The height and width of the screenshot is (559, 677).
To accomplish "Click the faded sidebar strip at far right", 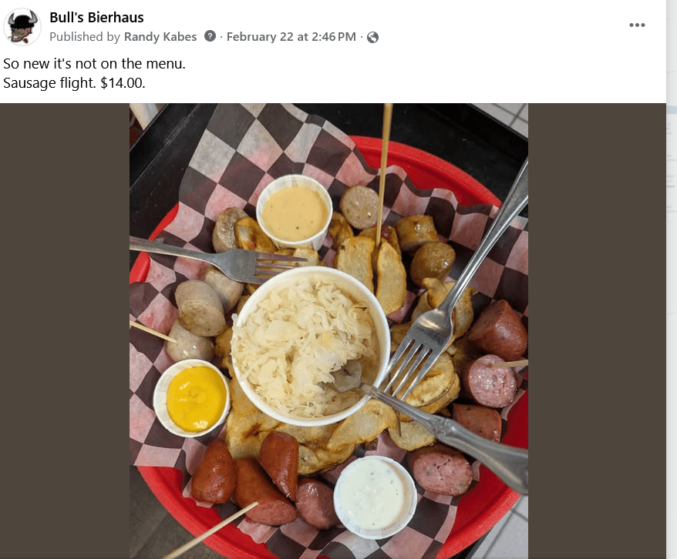I will 672,279.
